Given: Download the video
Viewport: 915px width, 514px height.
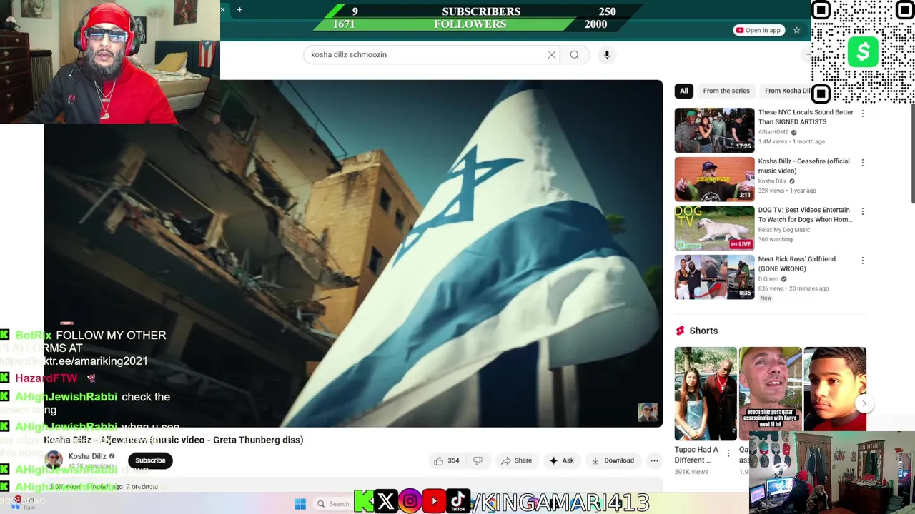Looking at the screenshot, I should (613, 461).
